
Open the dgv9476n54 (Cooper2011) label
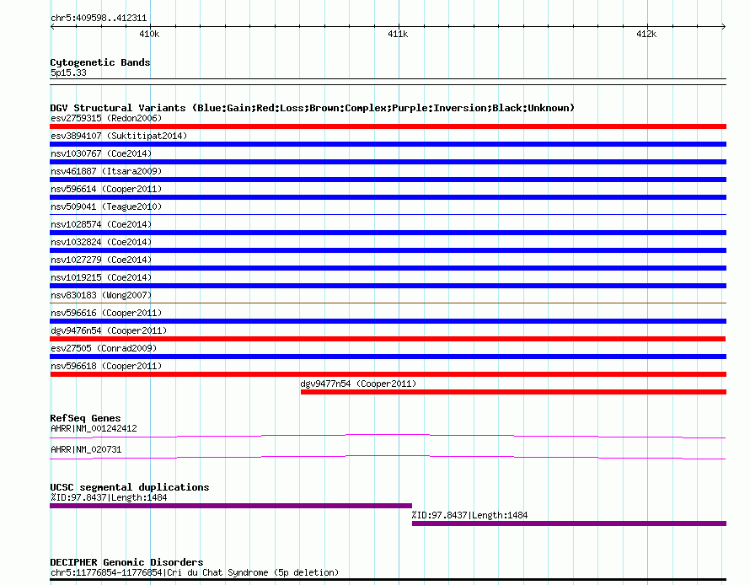click(109, 330)
